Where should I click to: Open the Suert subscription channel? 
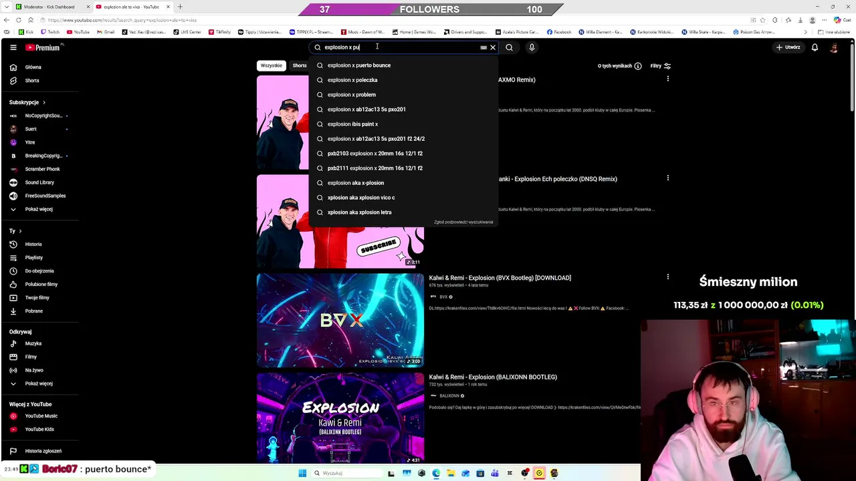click(x=40, y=129)
